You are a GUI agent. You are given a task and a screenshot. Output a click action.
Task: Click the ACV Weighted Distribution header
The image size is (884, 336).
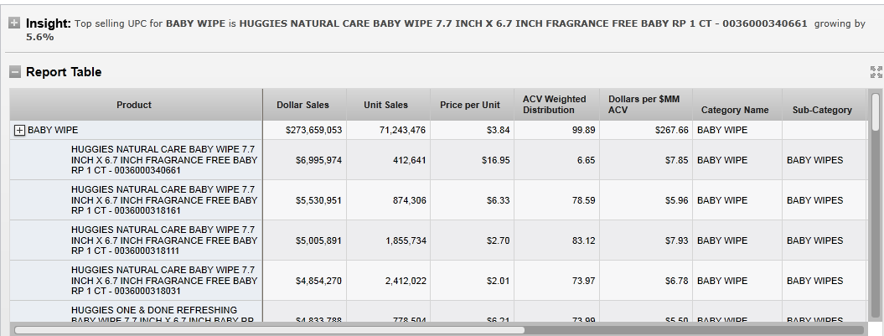coord(555,105)
